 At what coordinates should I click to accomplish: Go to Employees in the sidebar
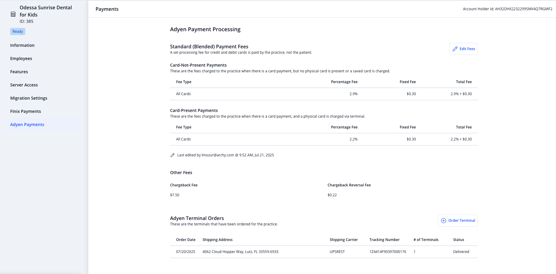(x=21, y=59)
